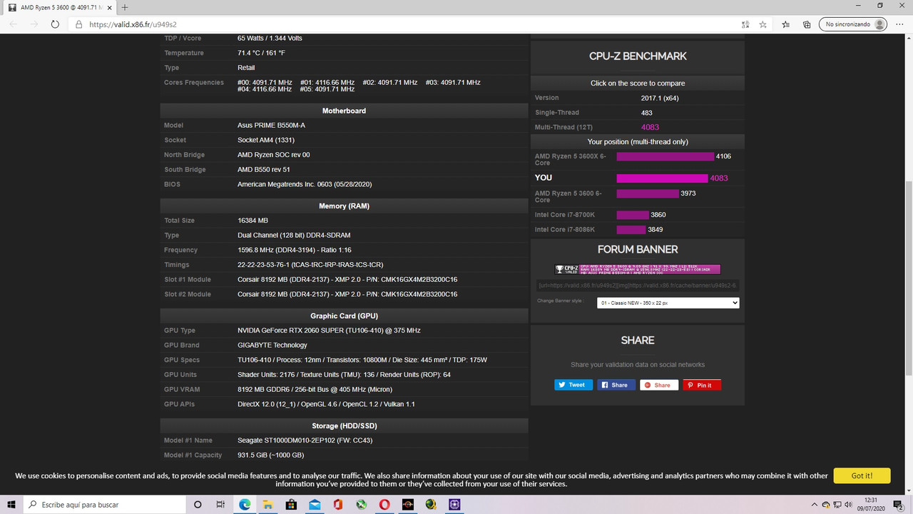The image size is (913, 514).
Task: Click the network status tray icon
Action: coord(837,504)
